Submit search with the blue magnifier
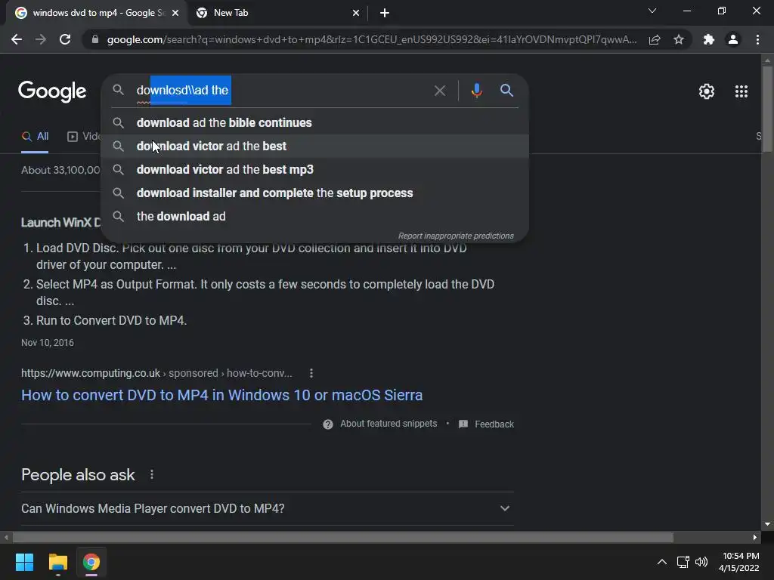 pos(506,91)
